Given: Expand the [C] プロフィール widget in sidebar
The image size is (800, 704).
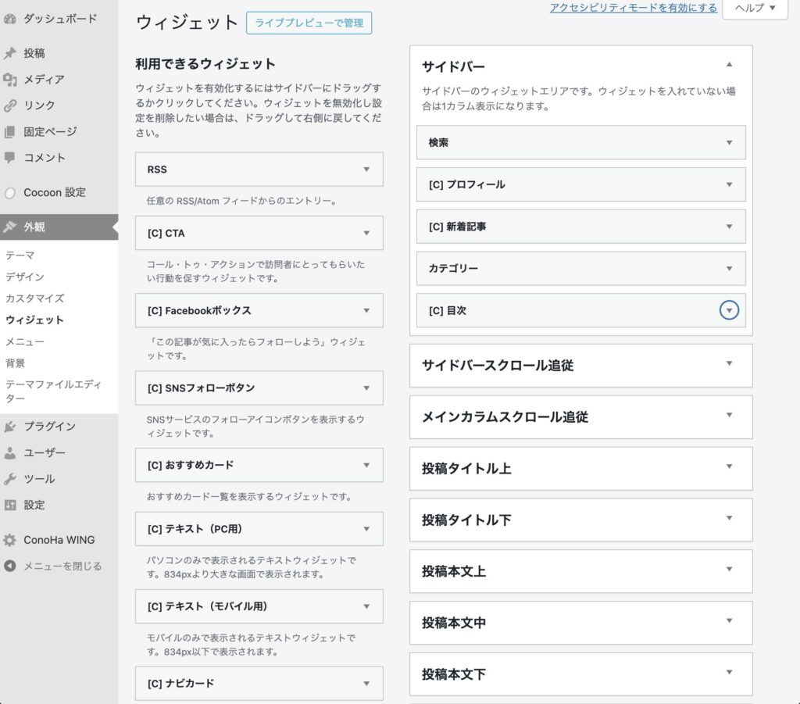Looking at the screenshot, I should 729,184.
